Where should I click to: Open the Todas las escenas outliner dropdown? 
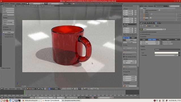[x=161, y=6]
